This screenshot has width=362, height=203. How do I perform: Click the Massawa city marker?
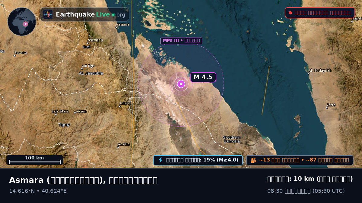click(x=116, y=28)
